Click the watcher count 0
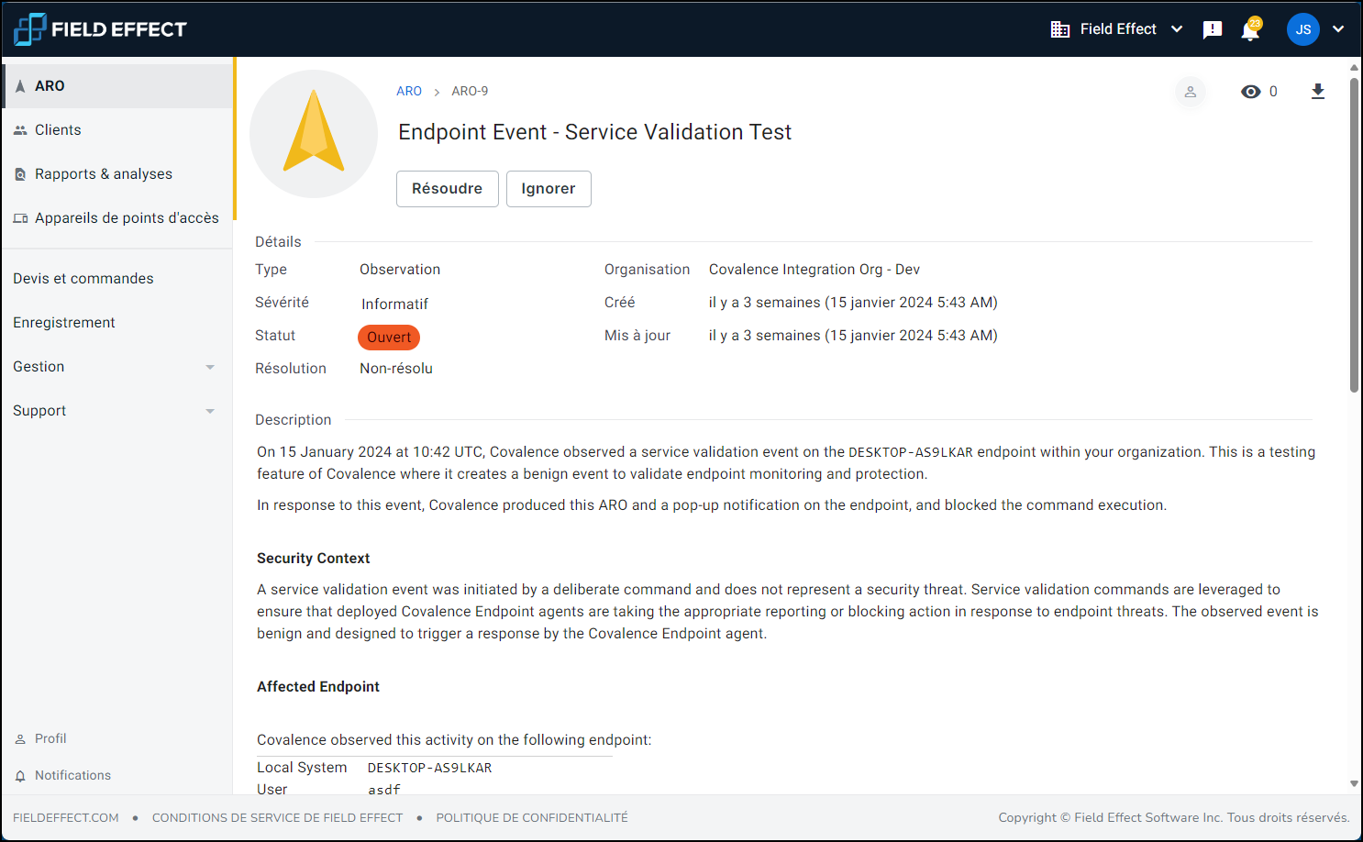Image resolution: width=1363 pixels, height=842 pixels. pyautogui.click(x=1273, y=92)
